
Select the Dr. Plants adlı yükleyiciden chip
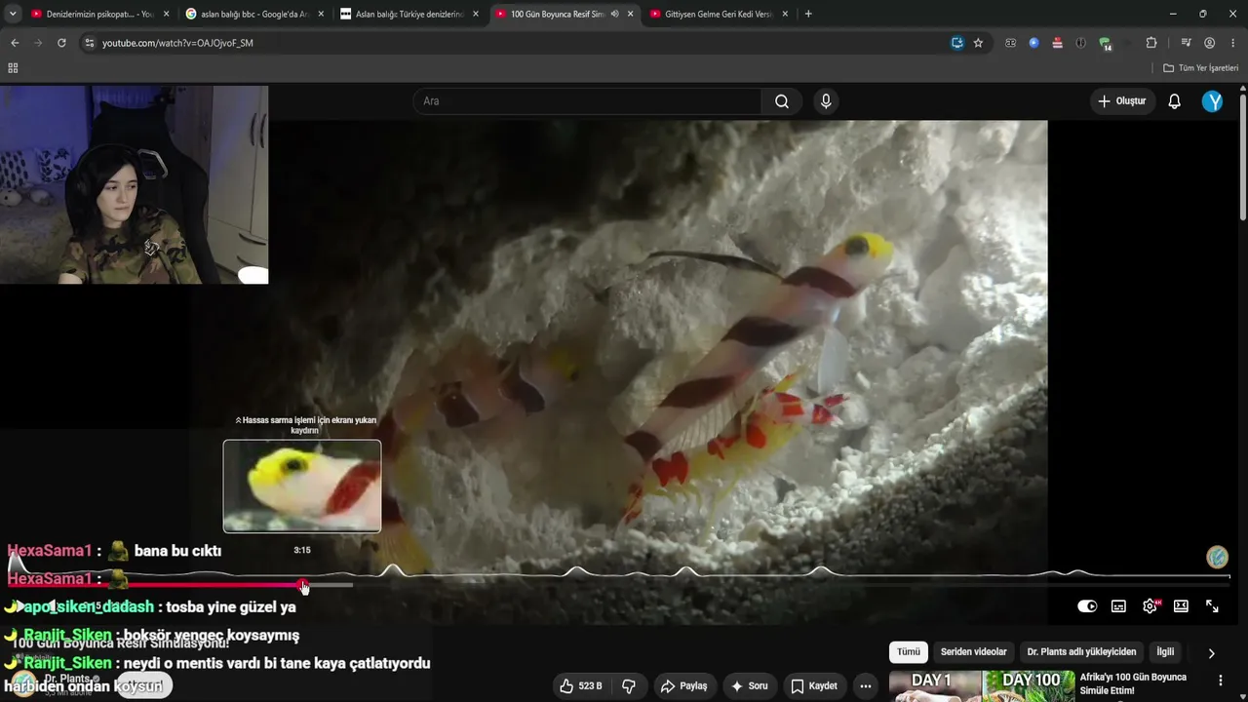(x=1081, y=652)
